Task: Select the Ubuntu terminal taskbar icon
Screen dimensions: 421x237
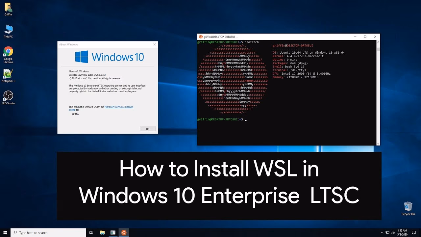Action: tap(124, 233)
